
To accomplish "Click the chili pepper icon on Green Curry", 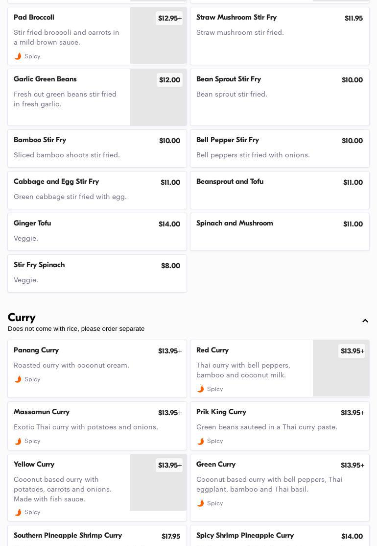I will coord(201,503).
